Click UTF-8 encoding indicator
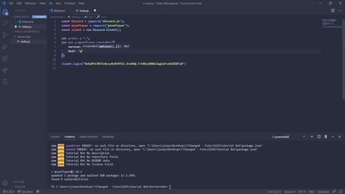Screen dimensions: 345x194 [302, 192]
